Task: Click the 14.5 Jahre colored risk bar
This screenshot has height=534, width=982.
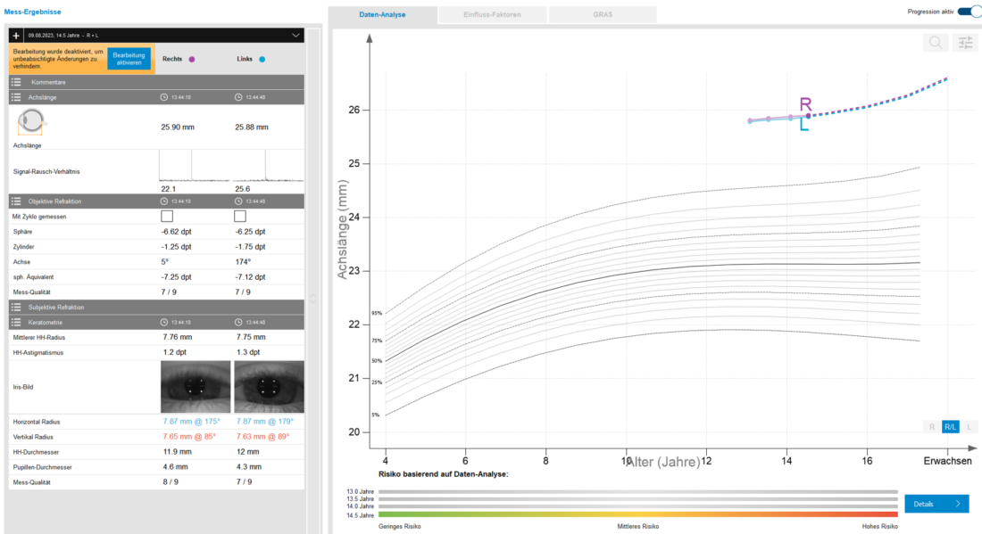Action: pyautogui.click(x=637, y=514)
